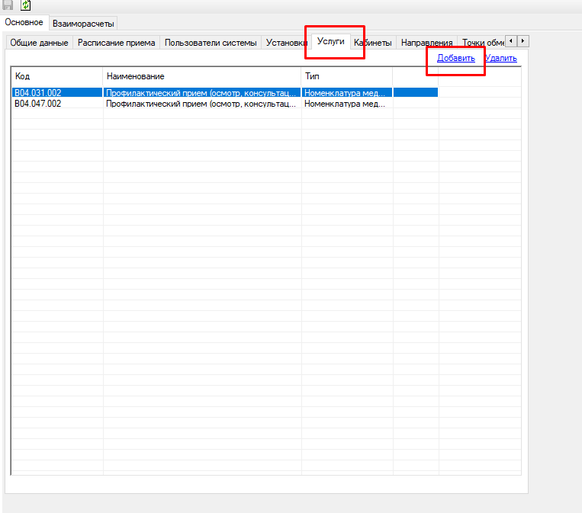The height and width of the screenshot is (513, 582).
Task: Click the Тип column header
Action: click(x=346, y=76)
